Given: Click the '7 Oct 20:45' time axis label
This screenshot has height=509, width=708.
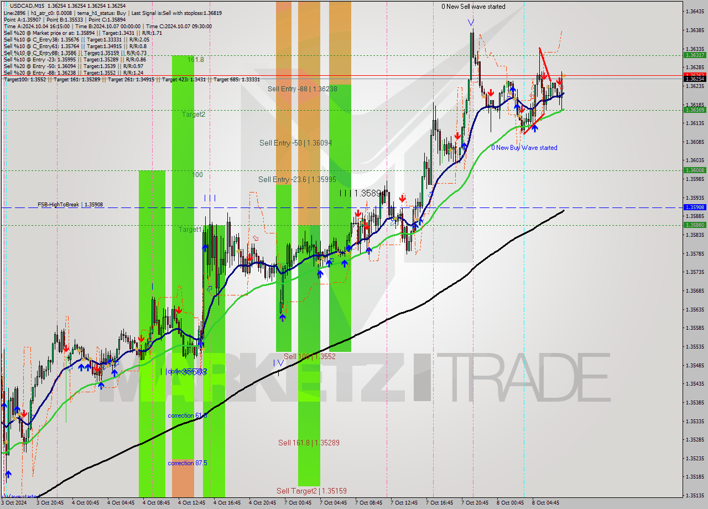Looking at the screenshot, I should point(475,503).
